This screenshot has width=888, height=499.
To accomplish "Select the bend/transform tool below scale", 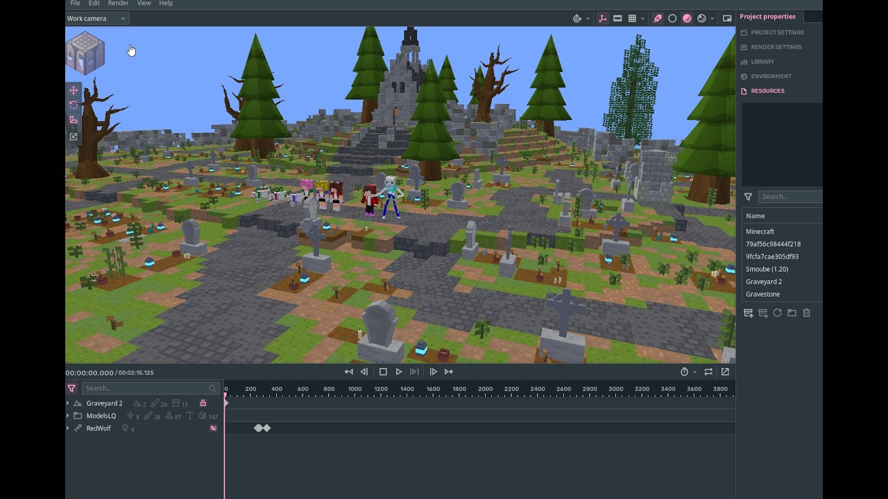I will click(74, 137).
